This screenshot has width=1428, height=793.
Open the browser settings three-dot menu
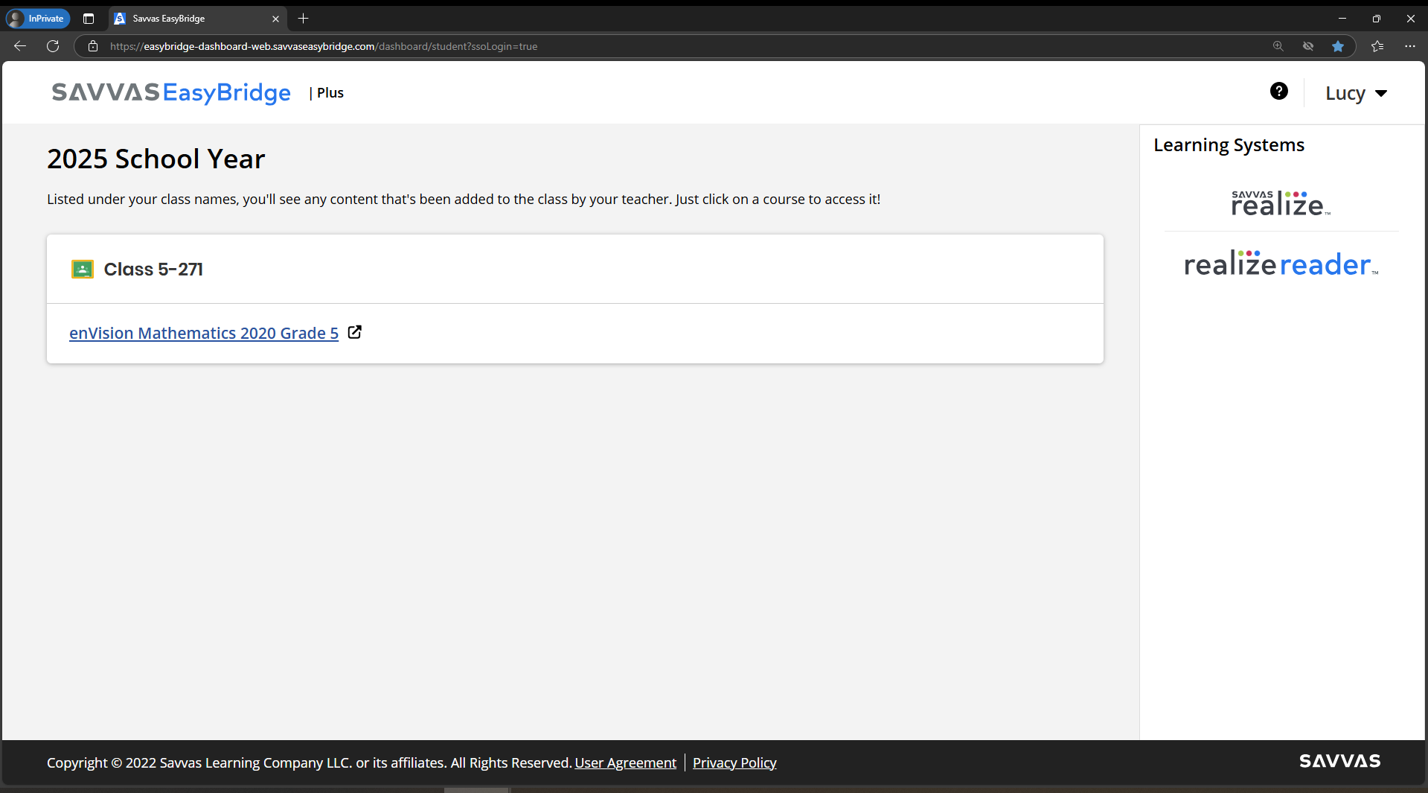1410,46
